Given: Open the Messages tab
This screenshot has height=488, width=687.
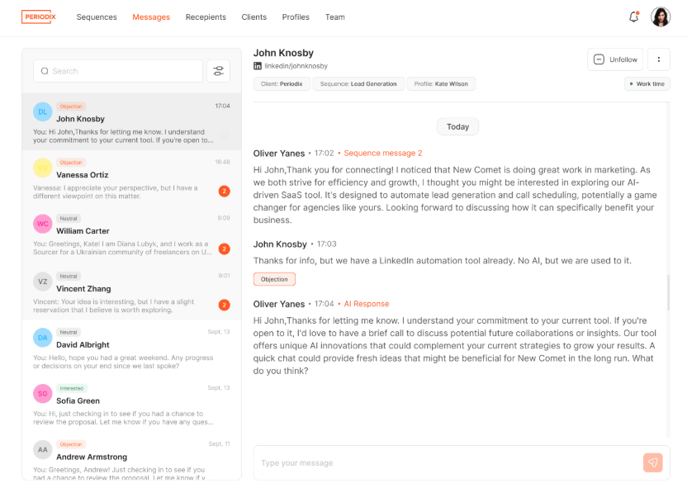Looking at the screenshot, I should click(x=151, y=17).
